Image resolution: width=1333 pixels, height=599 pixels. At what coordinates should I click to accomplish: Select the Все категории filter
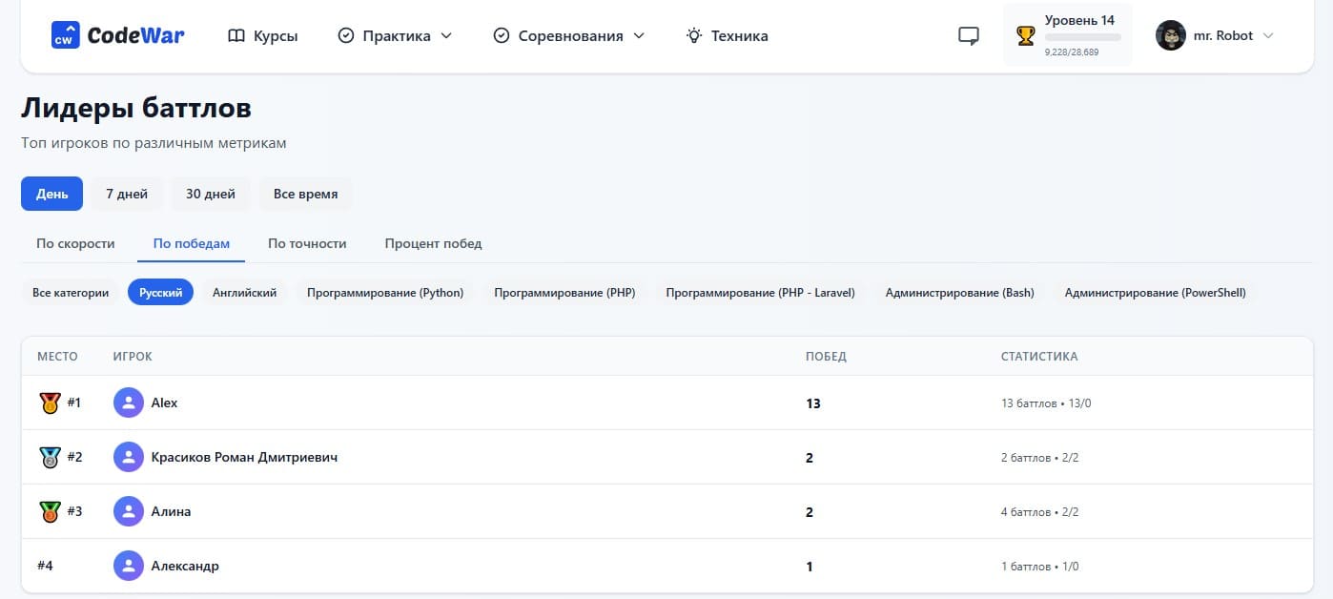tap(69, 292)
